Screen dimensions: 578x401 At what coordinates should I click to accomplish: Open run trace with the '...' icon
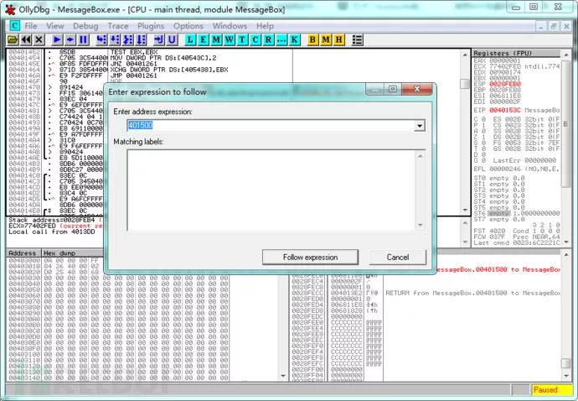[x=281, y=39]
